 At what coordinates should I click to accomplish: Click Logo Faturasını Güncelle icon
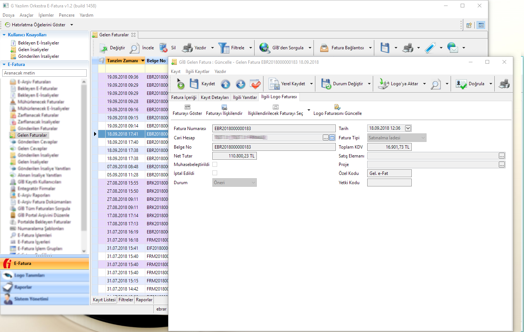pyautogui.click(x=337, y=107)
